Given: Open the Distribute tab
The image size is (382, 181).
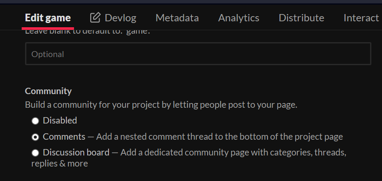Looking at the screenshot, I should 301,17.
